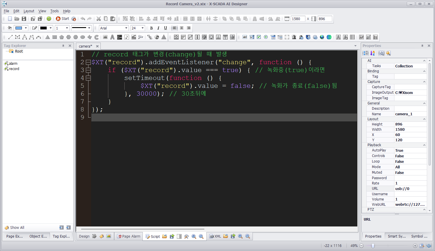Image resolution: width=435 pixels, height=251 pixels.
Task: Insert a QR code object
Action: [x=119, y=37]
